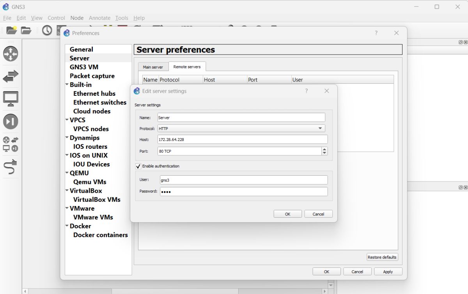Click OK in the Preferences window
Image resolution: width=468 pixels, height=294 pixels.
pyautogui.click(x=326, y=271)
